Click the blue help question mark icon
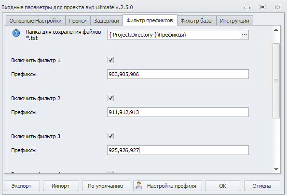This screenshot has height=195, width=287. click(16, 33)
